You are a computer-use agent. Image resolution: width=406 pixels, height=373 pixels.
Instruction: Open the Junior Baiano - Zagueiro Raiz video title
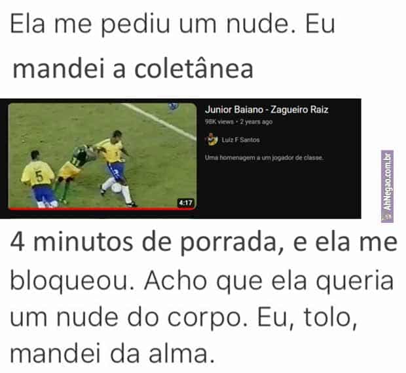267,109
